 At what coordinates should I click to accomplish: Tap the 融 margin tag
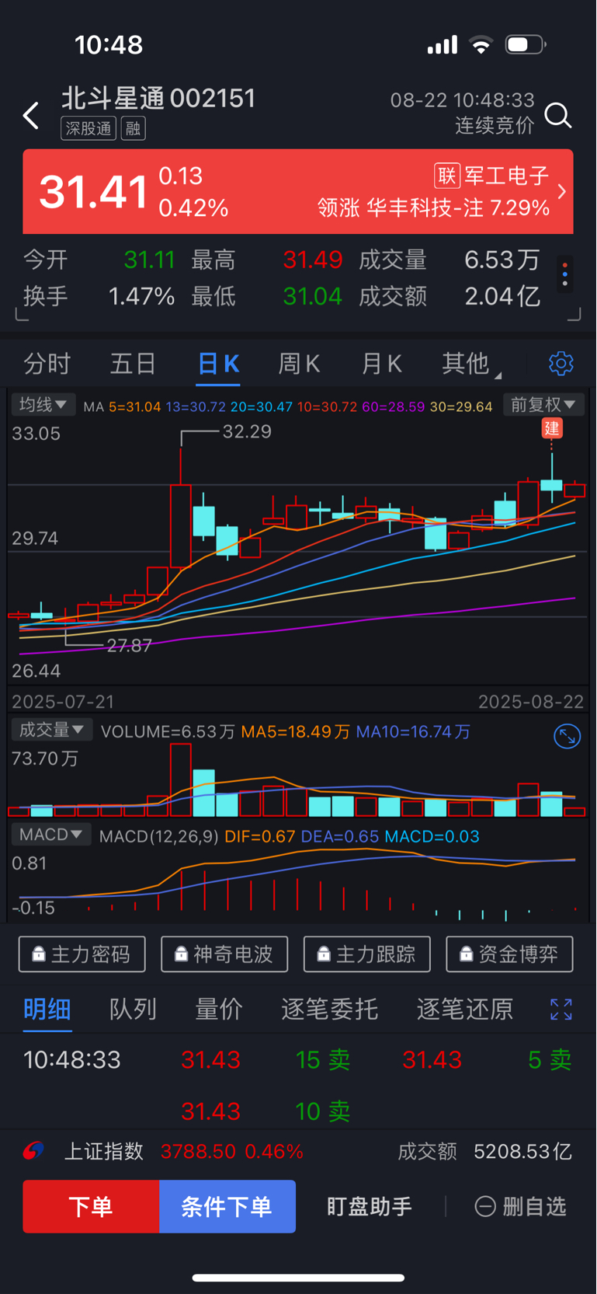point(134,128)
